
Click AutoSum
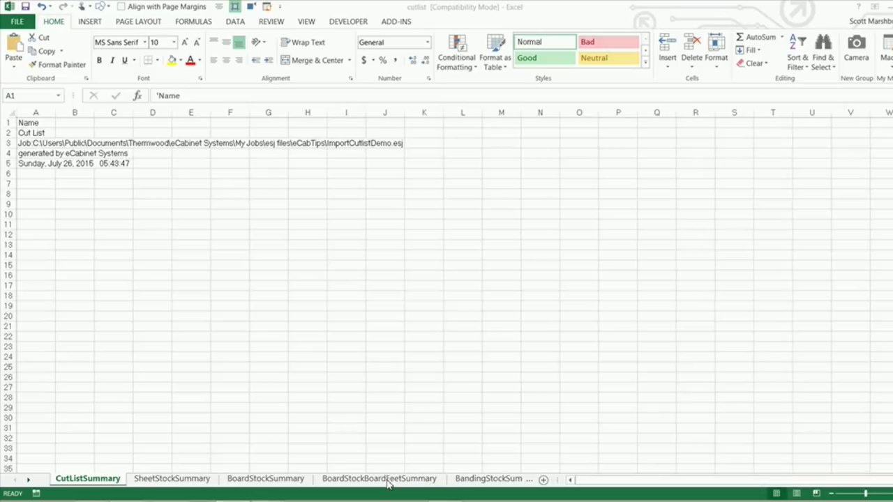(x=756, y=37)
